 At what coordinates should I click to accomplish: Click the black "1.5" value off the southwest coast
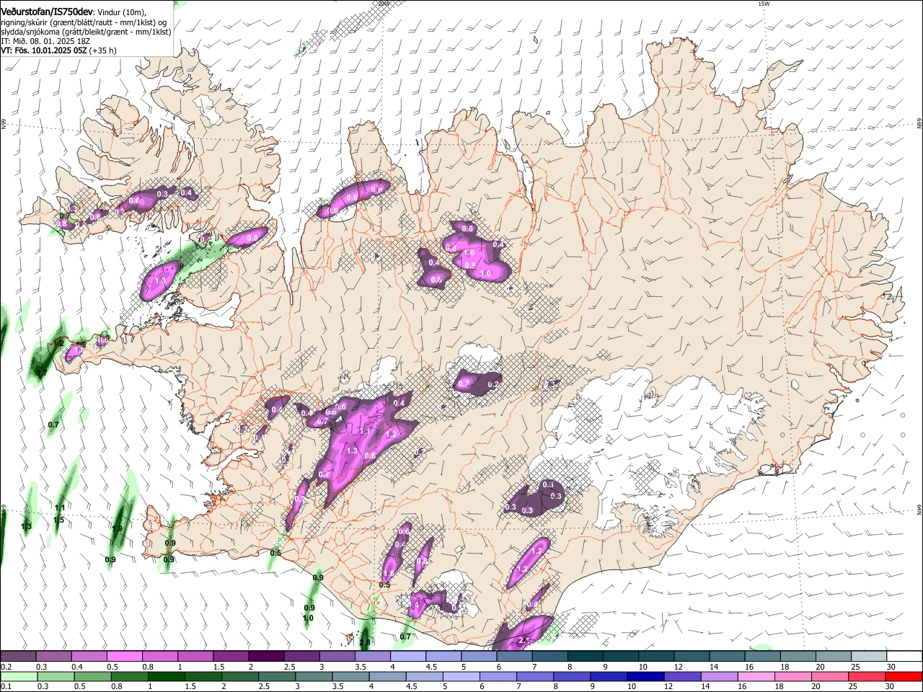click(59, 520)
